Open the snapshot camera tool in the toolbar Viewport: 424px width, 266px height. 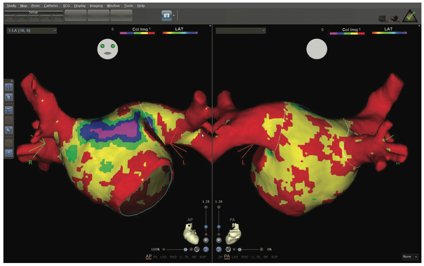coord(166,14)
